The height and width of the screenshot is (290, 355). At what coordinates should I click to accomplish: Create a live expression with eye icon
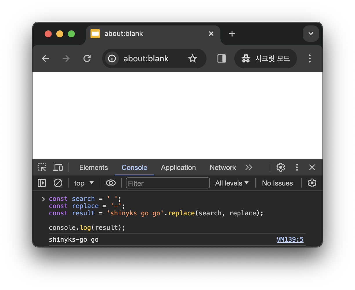(x=111, y=183)
